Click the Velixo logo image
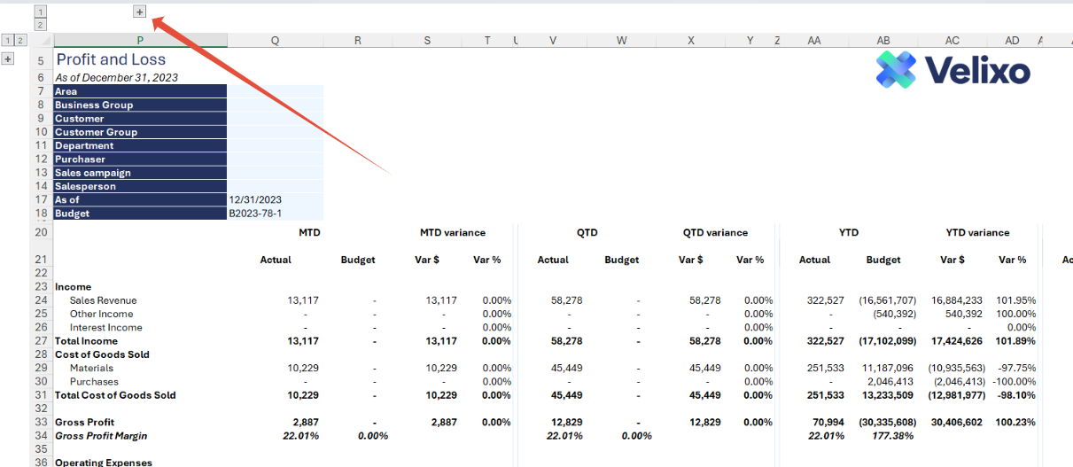 (x=952, y=70)
